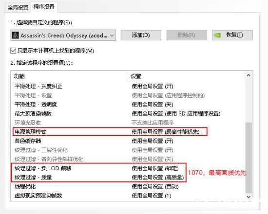Toggle the 只显示本计算机上找到的程序 checkbox

pyautogui.click(x=13, y=51)
